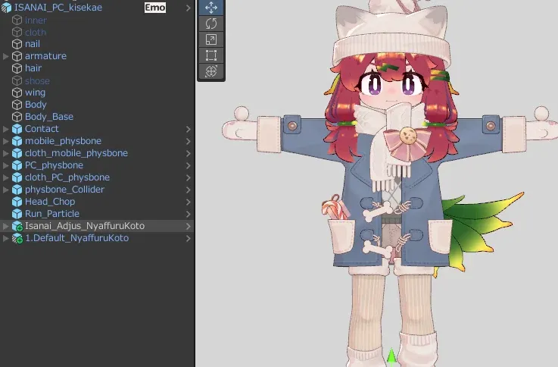This screenshot has height=367, width=558.
Task: Click the Isanai_Adjus_NyaffuruKoto prefab variant icon
Action: tap(17, 226)
